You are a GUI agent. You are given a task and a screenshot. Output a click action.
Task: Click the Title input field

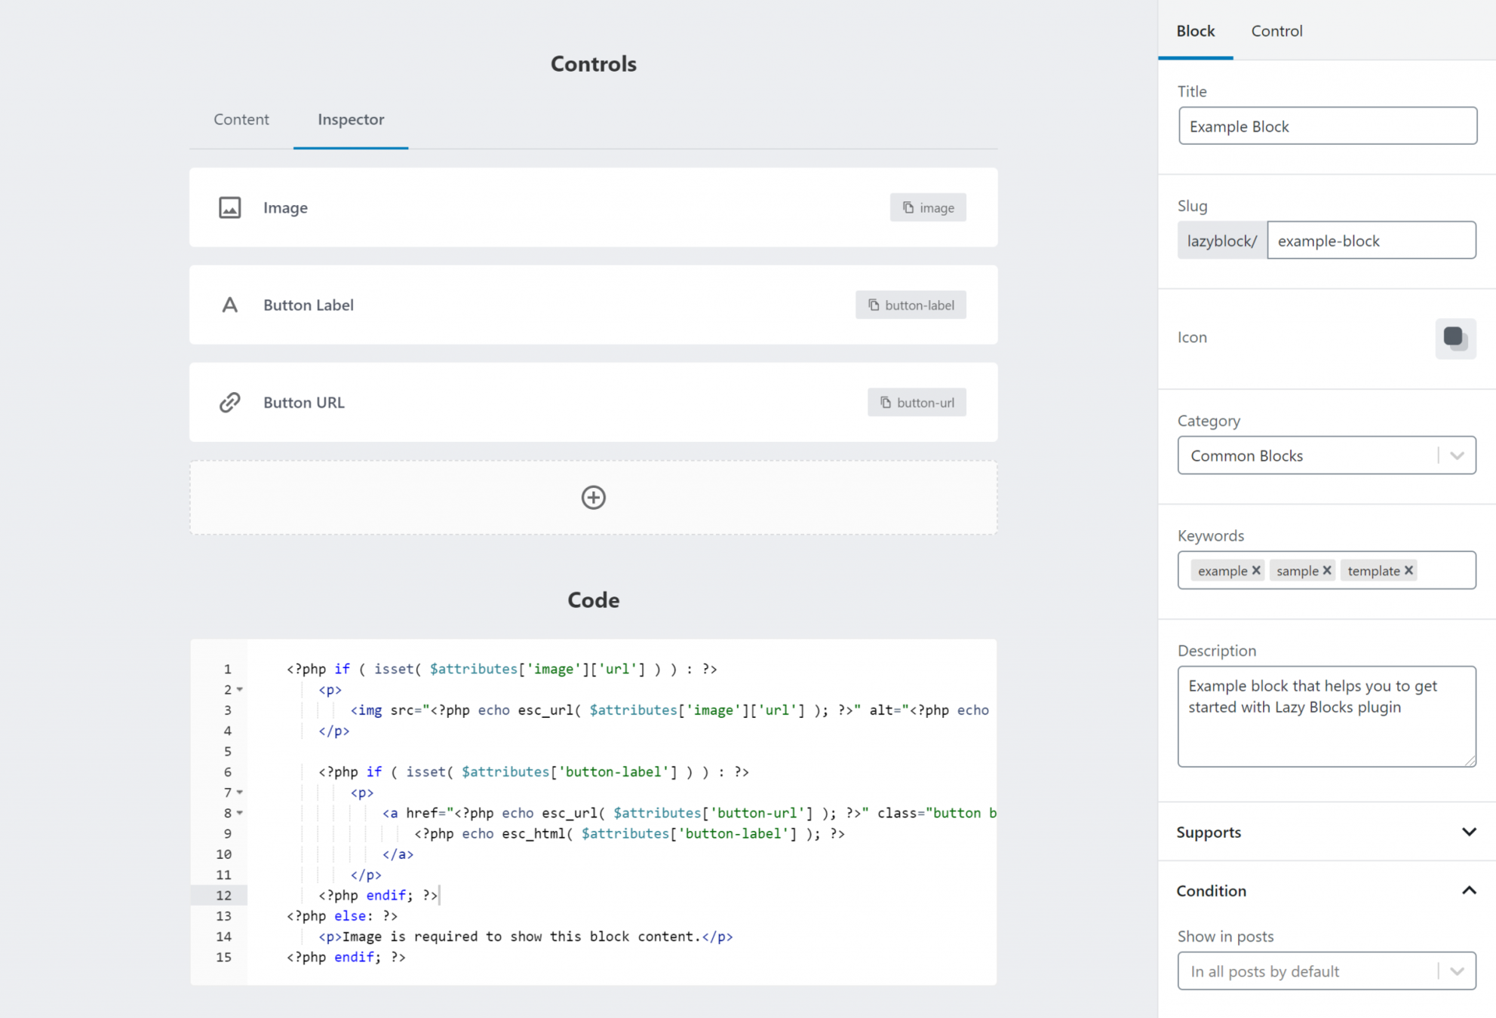(1327, 126)
